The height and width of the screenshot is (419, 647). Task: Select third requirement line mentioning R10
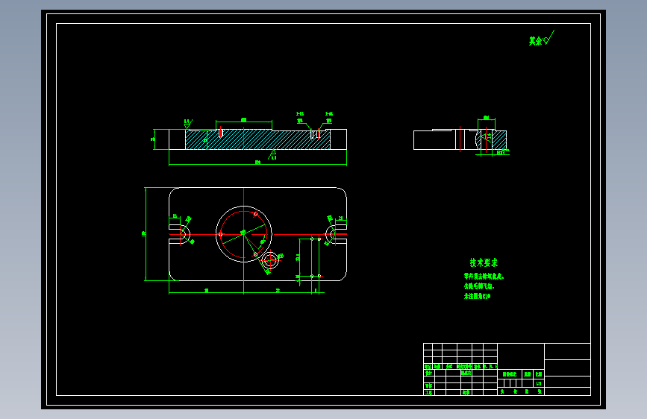[477, 296]
